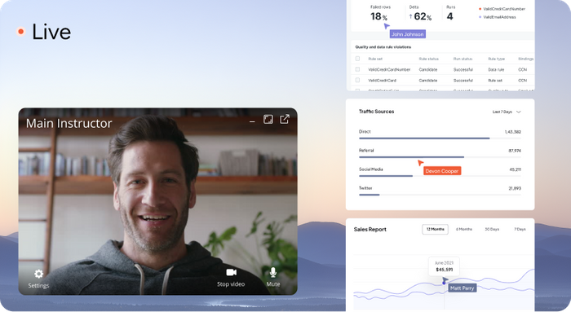Viewport: 571px width, 312px height.
Task: Click the Main Instructor title text
Action: (x=69, y=123)
